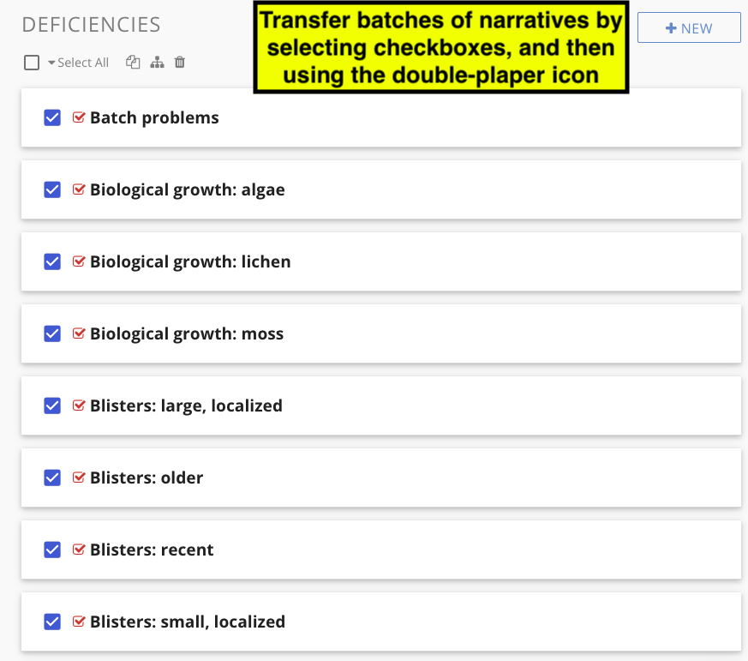748x661 pixels.
Task: Uncheck the Blisters: large, localized checkbox
Action: (52, 406)
